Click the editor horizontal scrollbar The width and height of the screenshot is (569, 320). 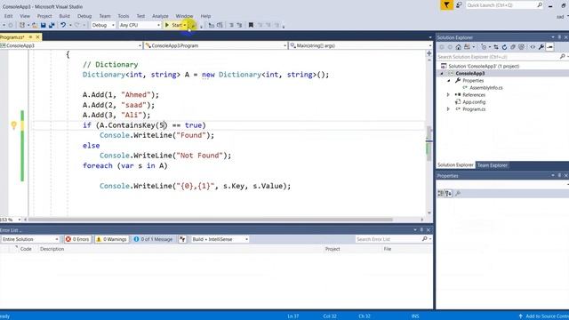click(x=211, y=220)
